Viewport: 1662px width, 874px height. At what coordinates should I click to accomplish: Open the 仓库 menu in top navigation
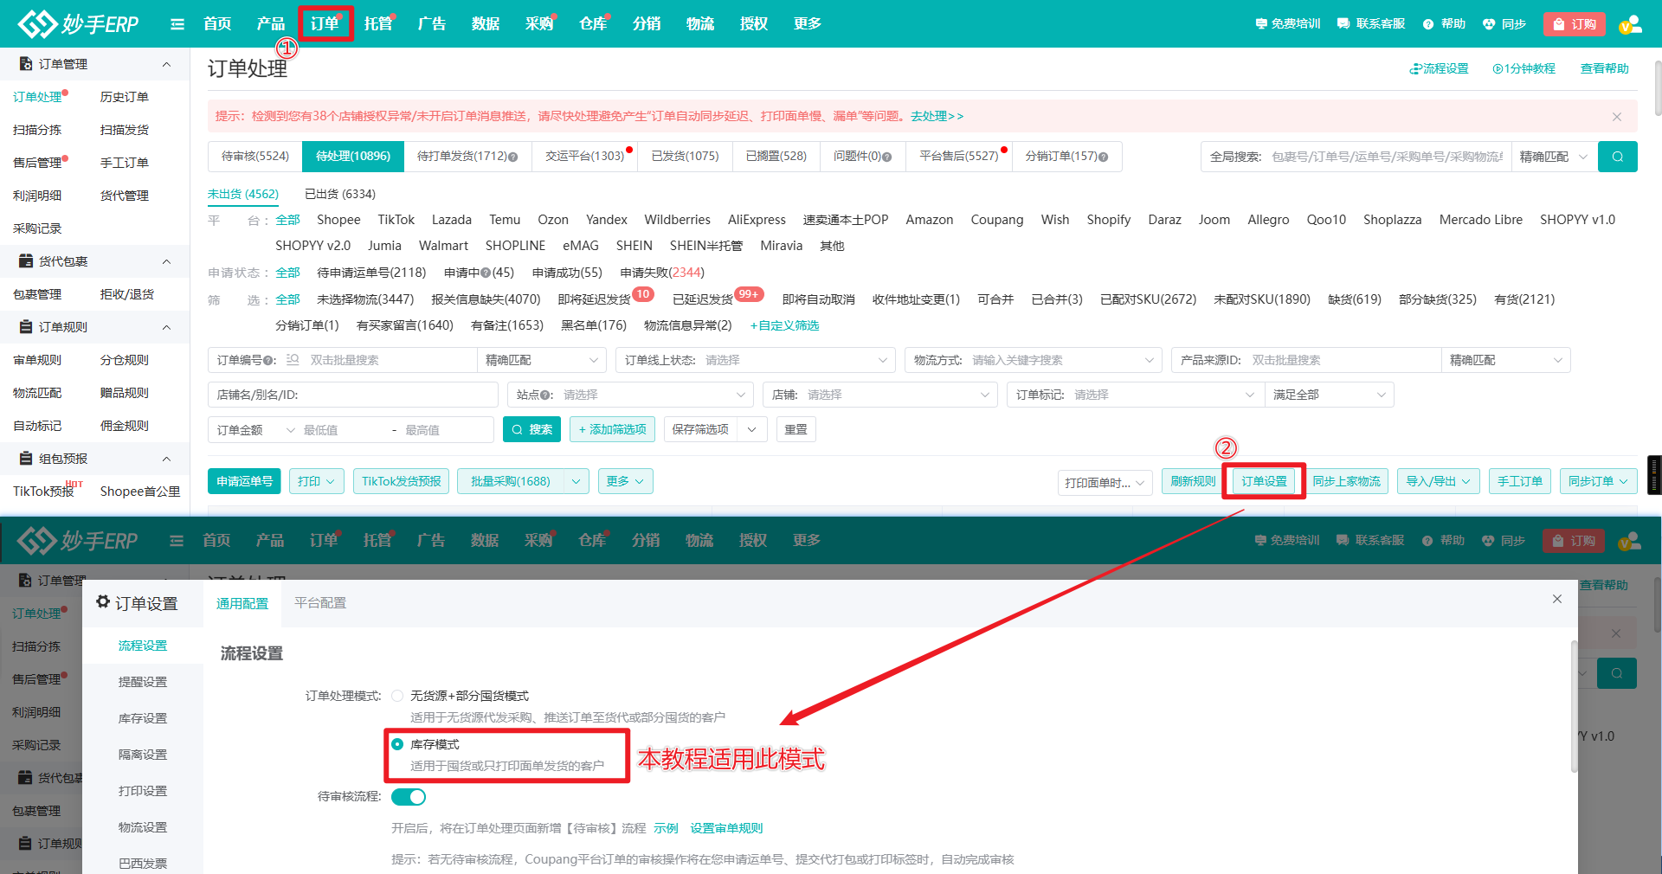point(592,23)
